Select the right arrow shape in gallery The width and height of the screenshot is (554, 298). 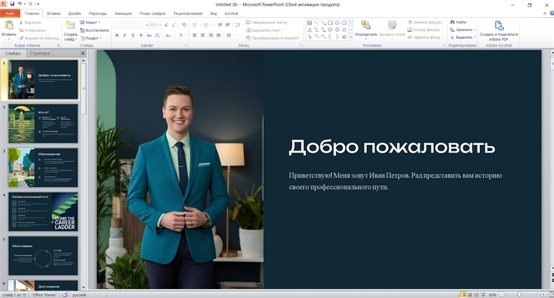click(330, 30)
